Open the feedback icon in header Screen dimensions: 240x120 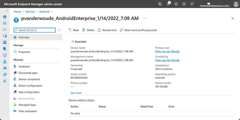point(192,4)
